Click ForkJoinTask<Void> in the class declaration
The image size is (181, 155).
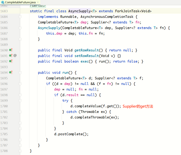(133, 11)
